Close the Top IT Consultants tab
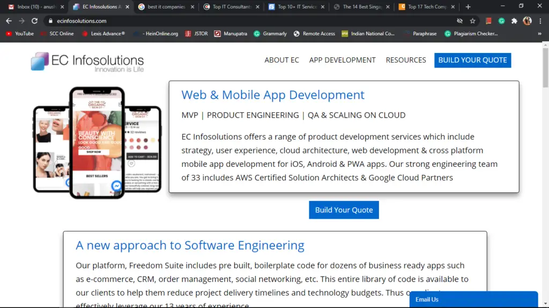The width and height of the screenshot is (549, 308). click(257, 6)
